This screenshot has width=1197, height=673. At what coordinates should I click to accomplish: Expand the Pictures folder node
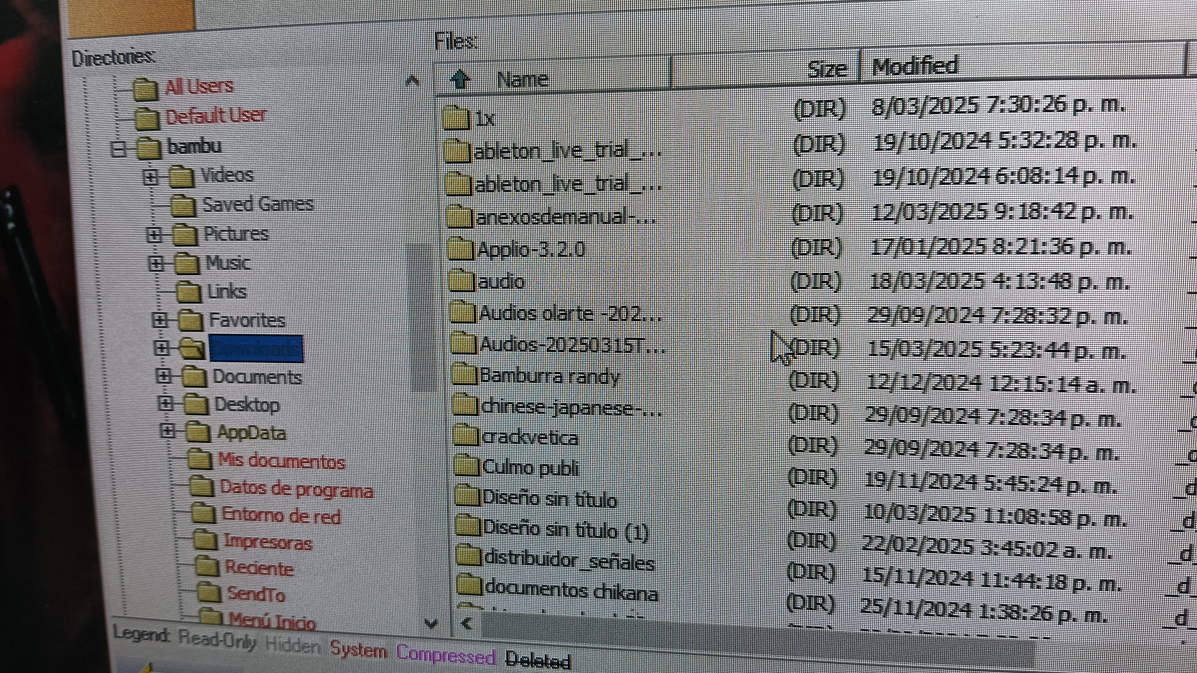[154, 235]
